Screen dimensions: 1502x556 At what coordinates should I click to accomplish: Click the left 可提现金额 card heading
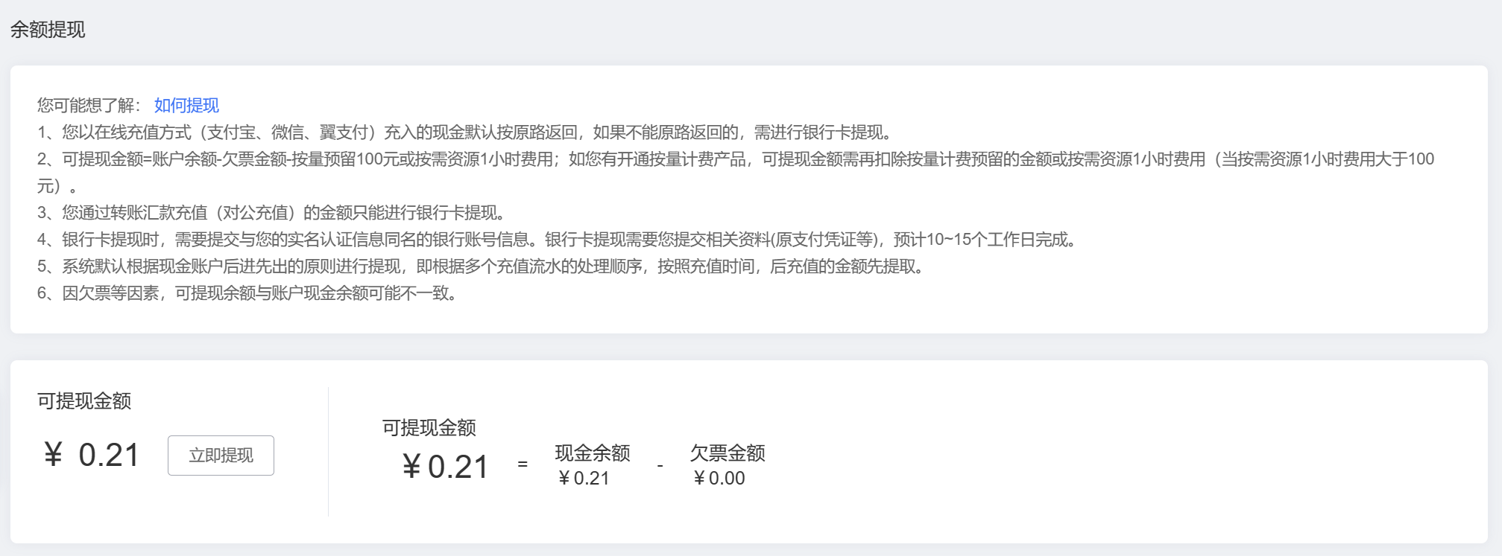[84, 401]
